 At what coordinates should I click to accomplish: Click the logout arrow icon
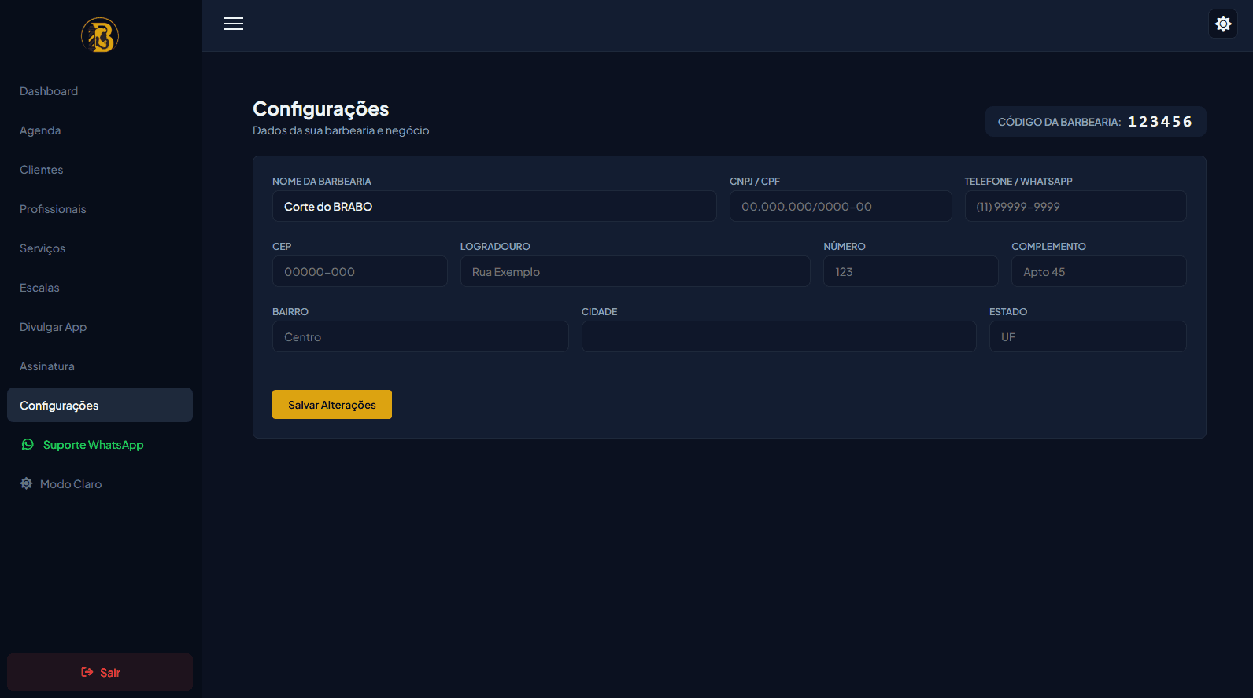tap(87, 672)
